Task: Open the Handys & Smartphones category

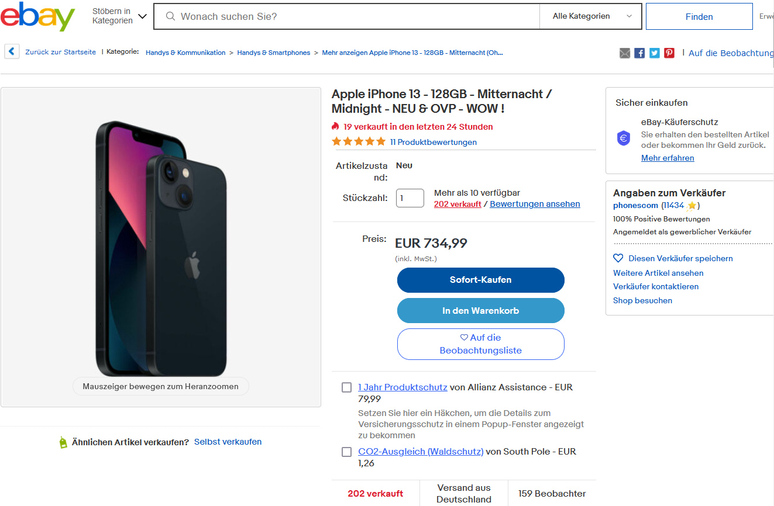Action: pos(273,53)
